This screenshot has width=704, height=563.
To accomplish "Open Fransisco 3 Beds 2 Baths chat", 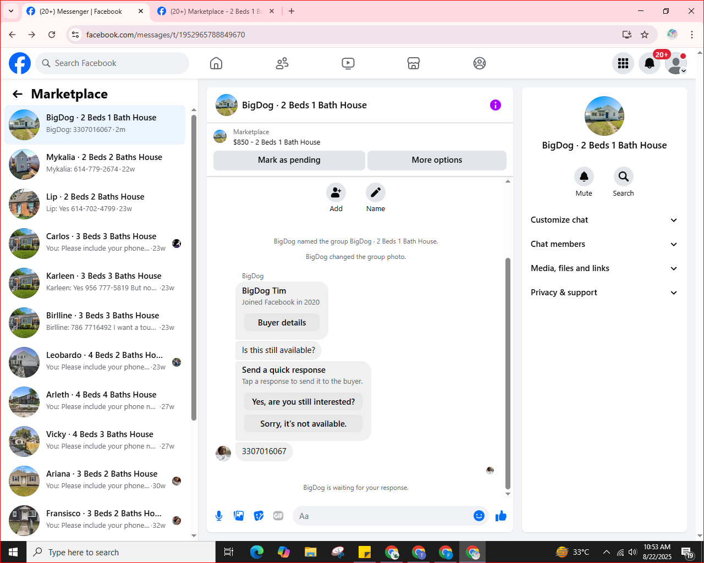I will click(95, 521).
